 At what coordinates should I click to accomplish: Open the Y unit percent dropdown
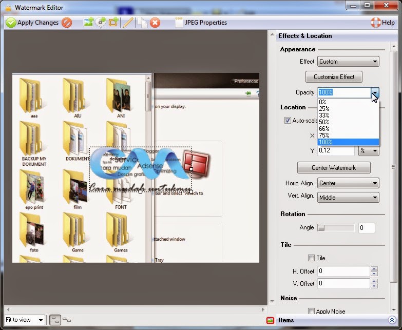coord(369,151)
